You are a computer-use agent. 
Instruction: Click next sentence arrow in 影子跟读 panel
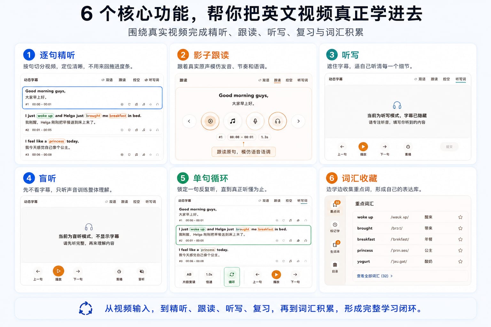click(299, 121)
